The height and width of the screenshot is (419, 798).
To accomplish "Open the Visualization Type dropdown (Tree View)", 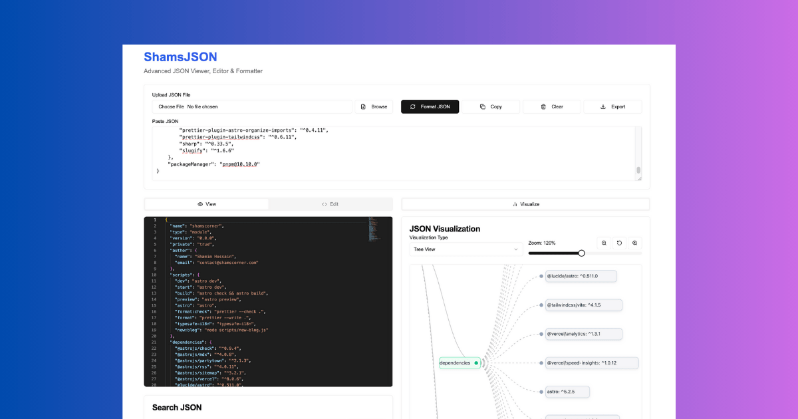I will point(466,249).
